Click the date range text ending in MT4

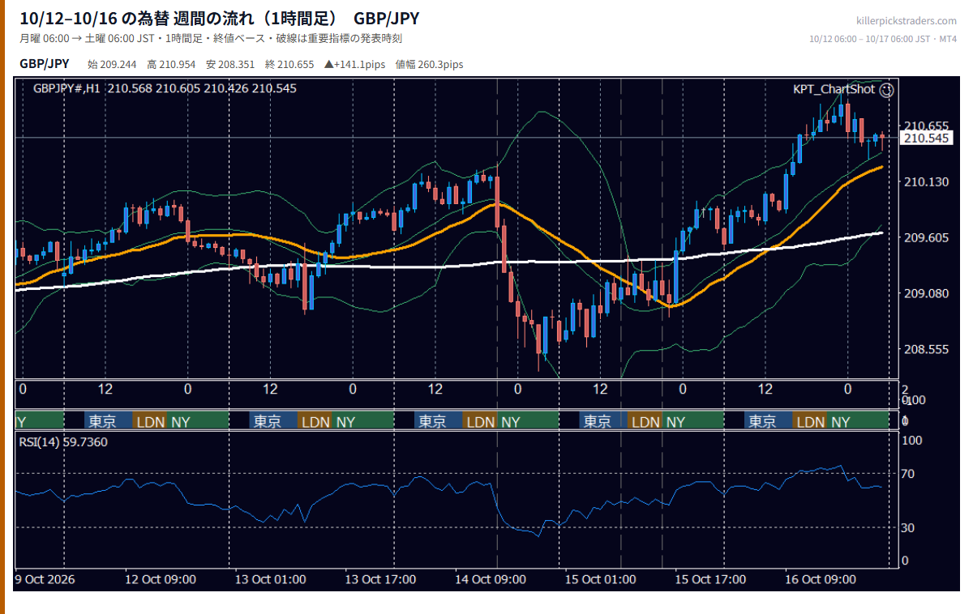[x=884, y=39]
